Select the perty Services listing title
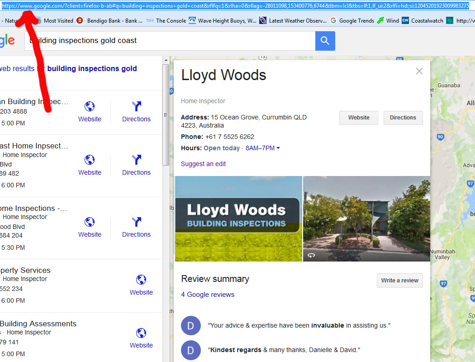475x362 pixels. (25, 270)
